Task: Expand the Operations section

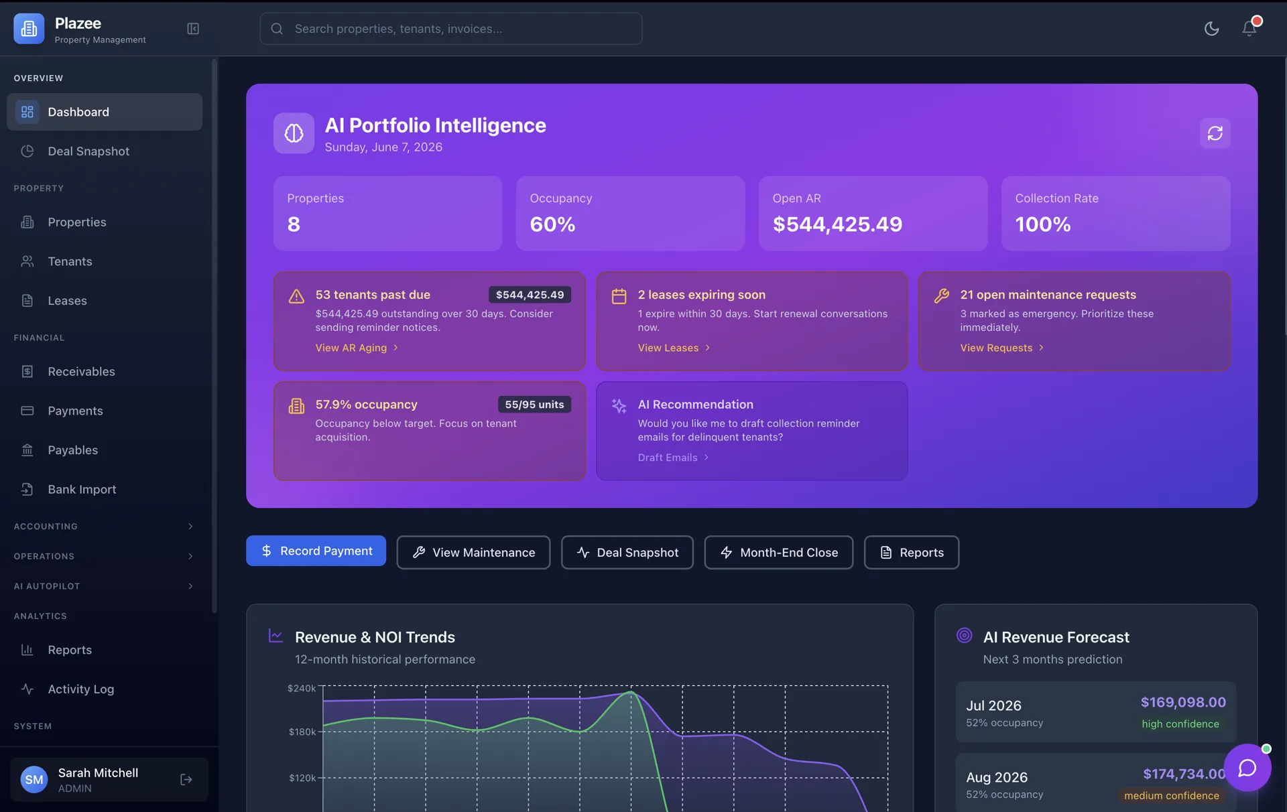Action: click(105, 556)
